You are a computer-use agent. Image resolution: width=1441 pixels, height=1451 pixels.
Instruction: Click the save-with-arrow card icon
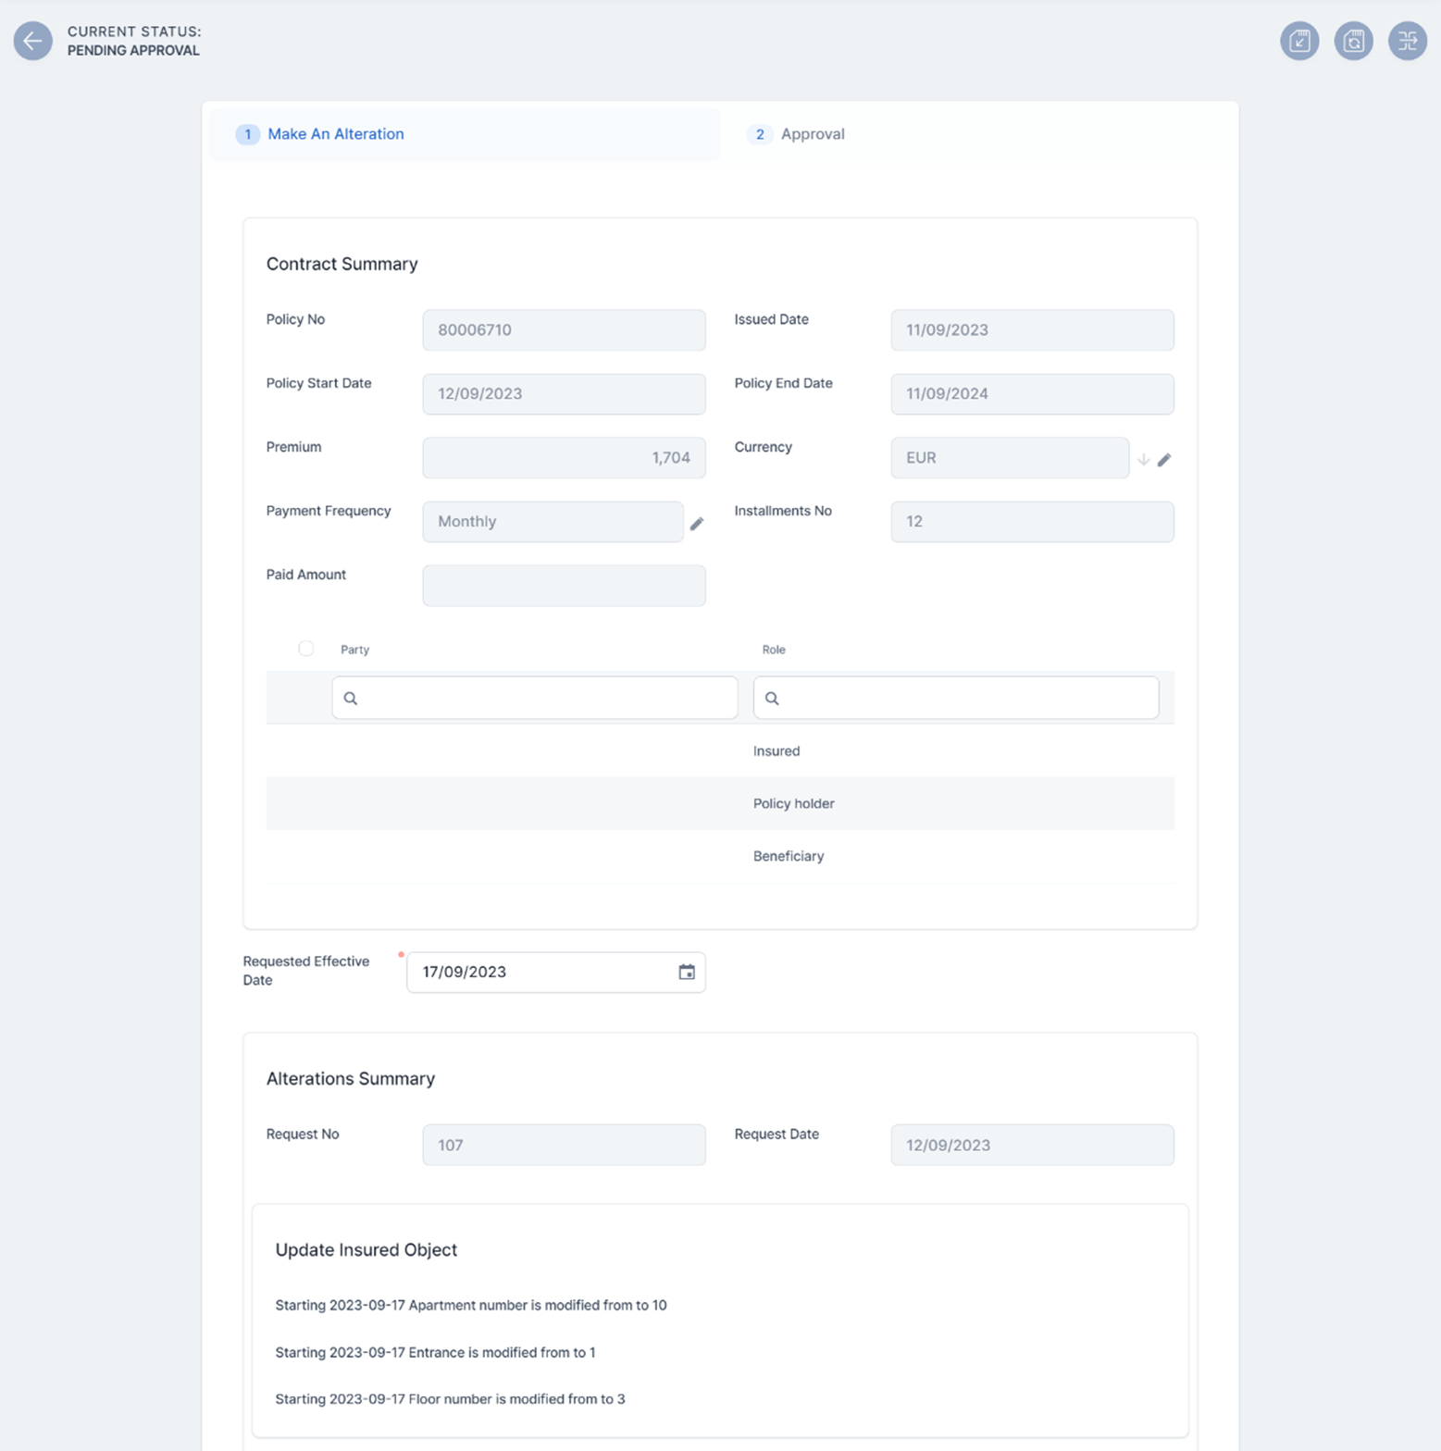click(1298, 41)
